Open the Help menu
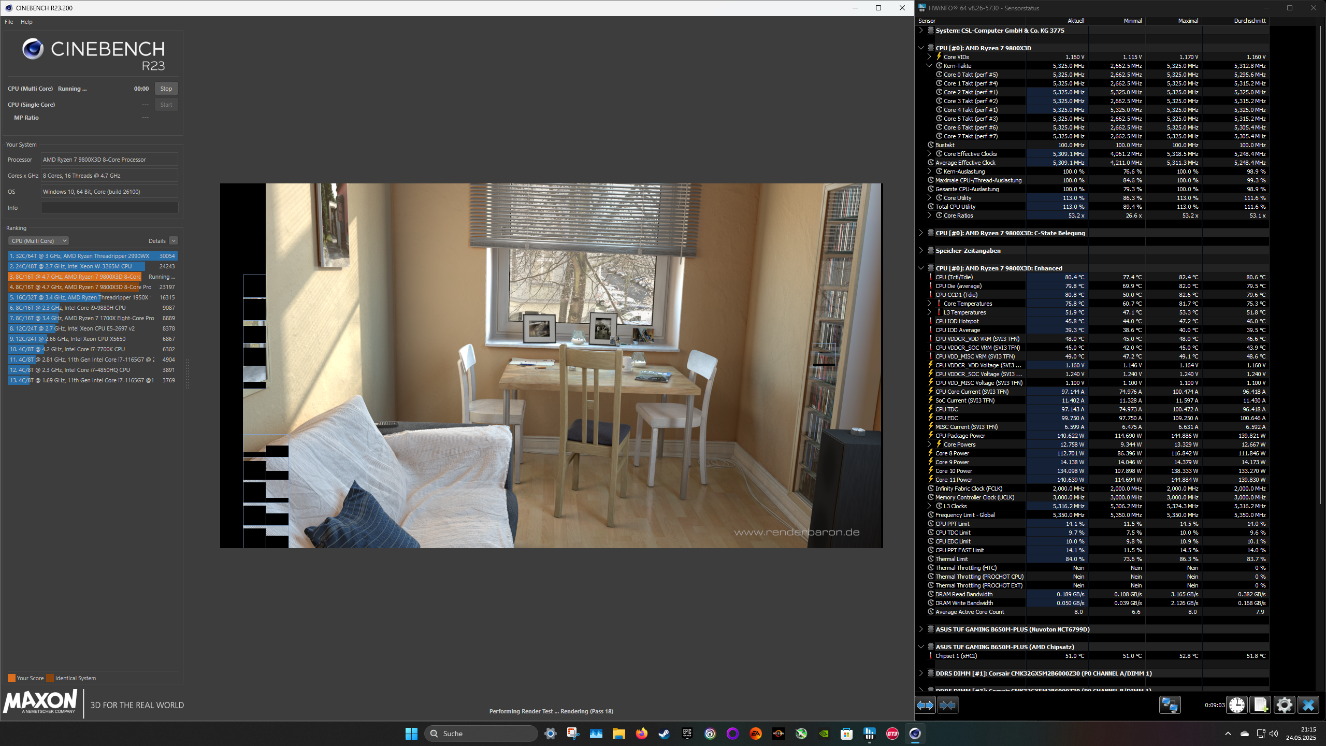Screen dimensions: 1326x746 tap(26, 22)
